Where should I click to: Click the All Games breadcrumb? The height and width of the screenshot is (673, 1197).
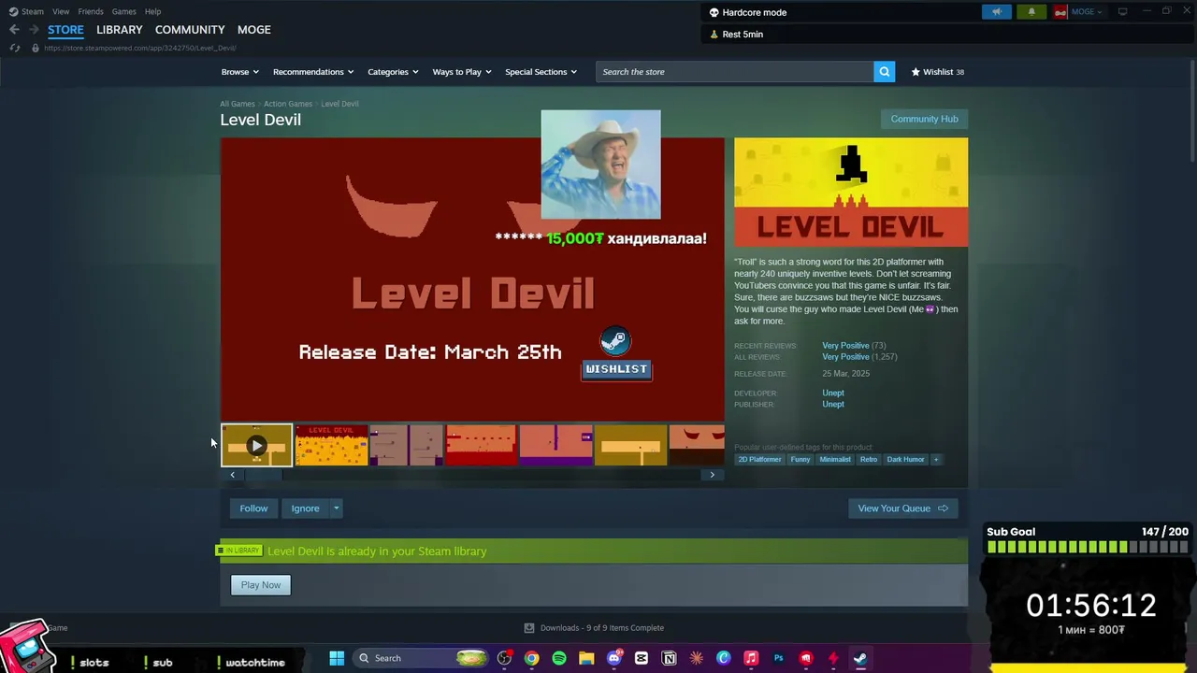[x=238, y=104]
